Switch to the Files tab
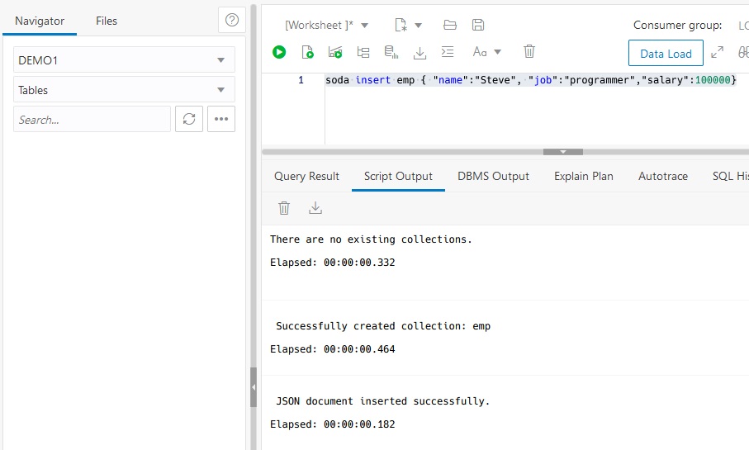Viewport: 749px width, 450px height. click(107, 21)
